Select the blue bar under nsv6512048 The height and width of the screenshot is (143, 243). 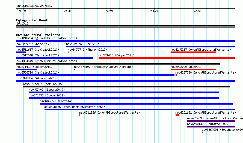(54, 58)
